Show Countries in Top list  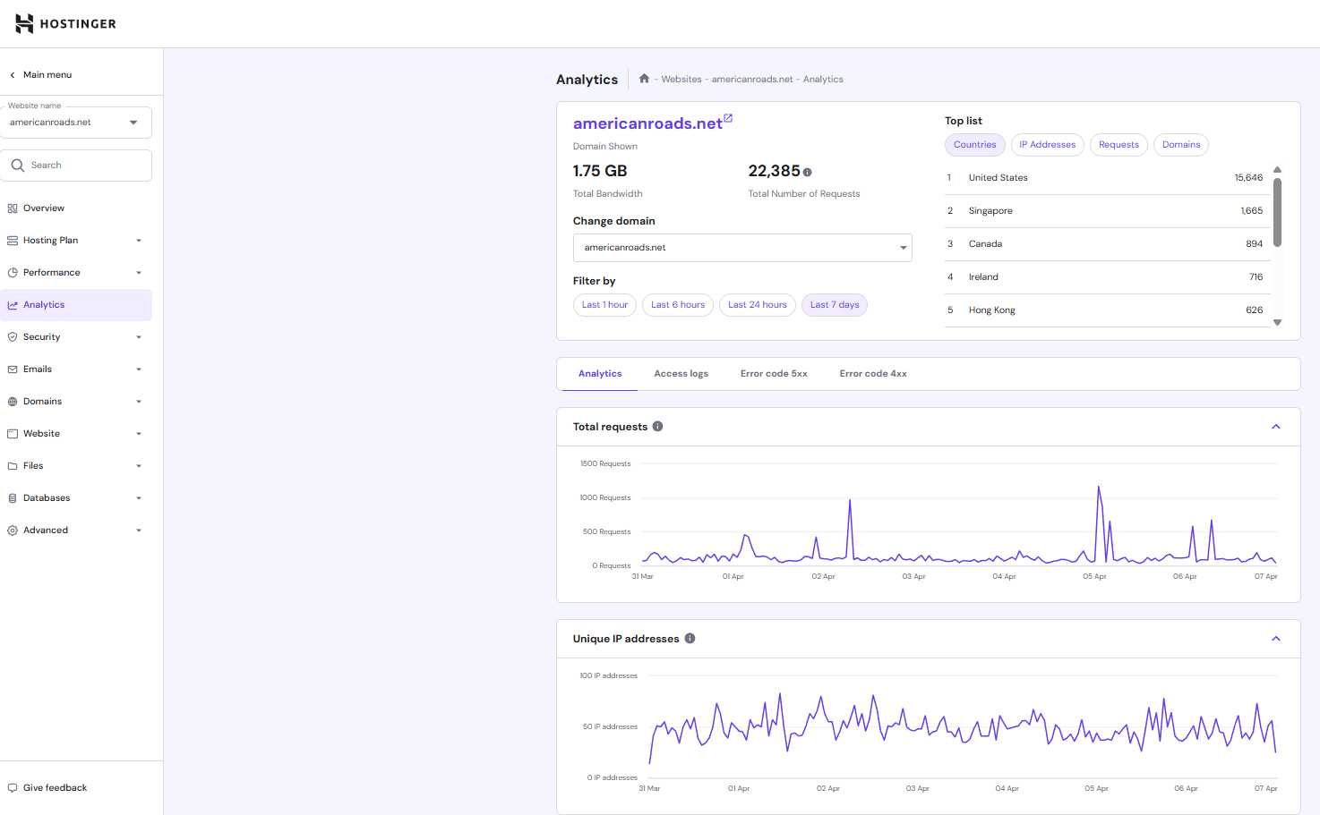pyautogui.click(x=974, y=145)
